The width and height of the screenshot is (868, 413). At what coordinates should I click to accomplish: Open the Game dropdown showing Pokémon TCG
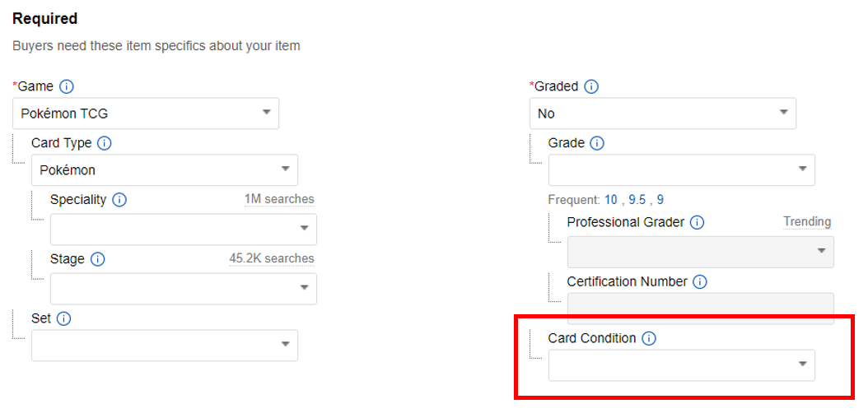[146, 114]
